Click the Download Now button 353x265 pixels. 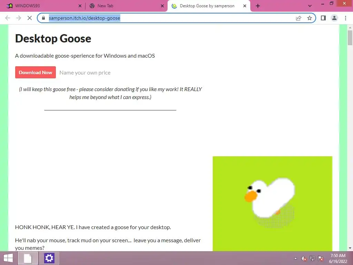pyautogui.click(x=36, y=72)
